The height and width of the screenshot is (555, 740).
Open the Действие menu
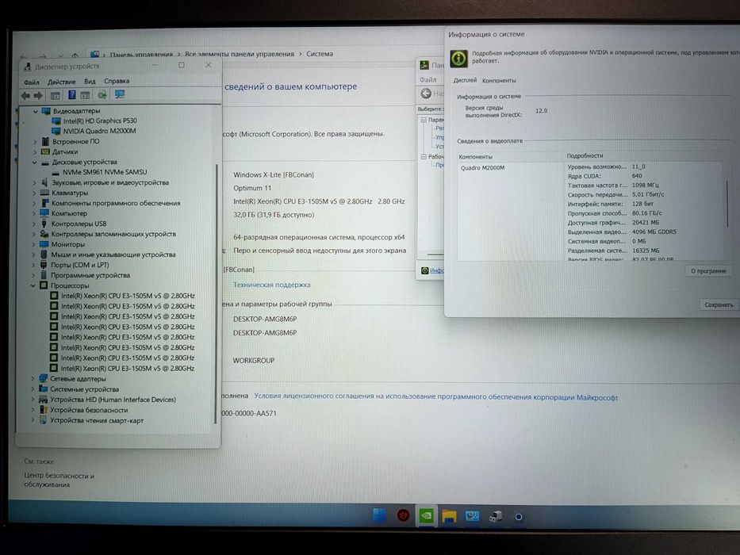[x=61, y=82]
